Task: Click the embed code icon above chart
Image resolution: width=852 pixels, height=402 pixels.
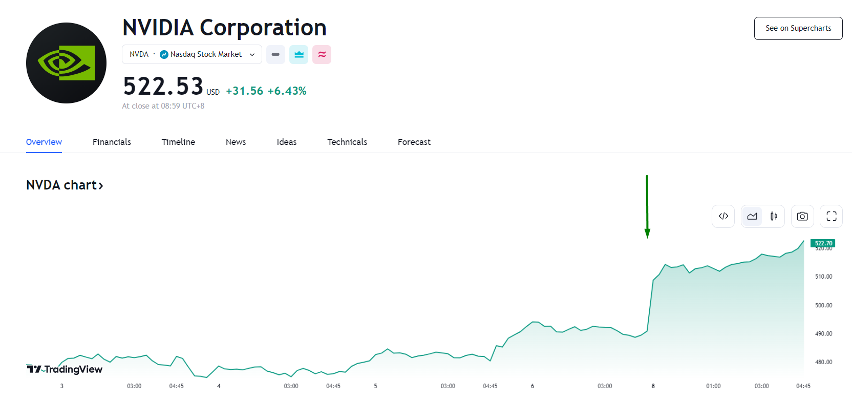Action: click(x=723, y=216)
